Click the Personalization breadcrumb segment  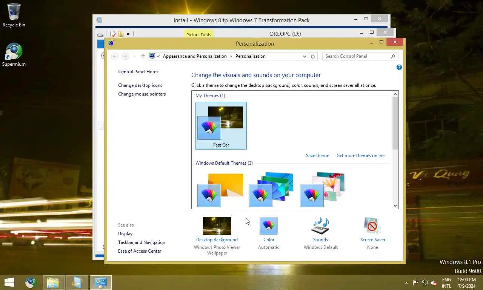[x=250, y=56]
